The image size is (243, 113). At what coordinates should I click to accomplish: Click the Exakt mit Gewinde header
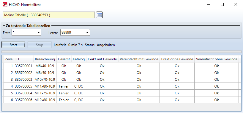[102, 59]
